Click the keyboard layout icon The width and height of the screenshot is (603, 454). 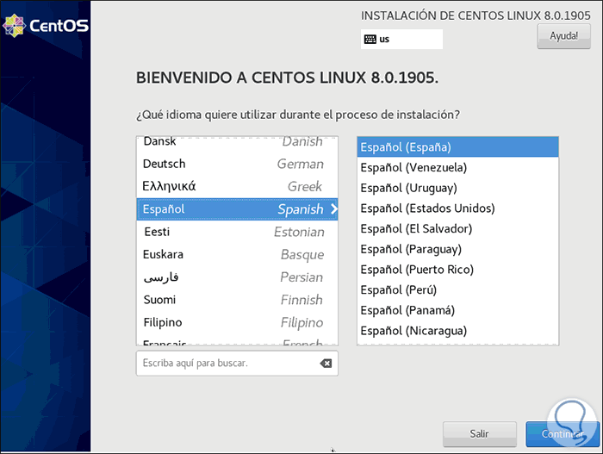(x=370, y=40)
